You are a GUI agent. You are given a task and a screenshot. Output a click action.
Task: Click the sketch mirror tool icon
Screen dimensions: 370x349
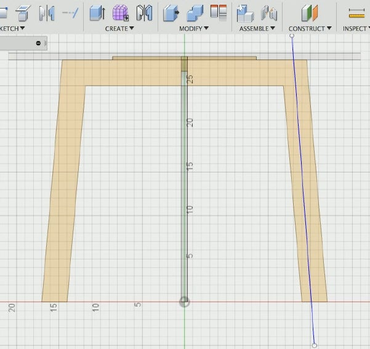click(x=47, y=14)
